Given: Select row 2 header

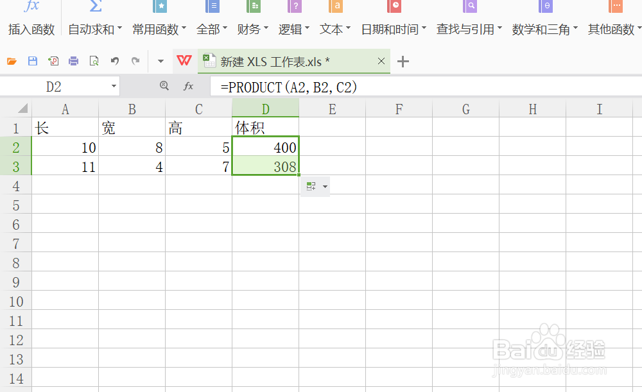Looking at the screenshot, I should [15, 148].
